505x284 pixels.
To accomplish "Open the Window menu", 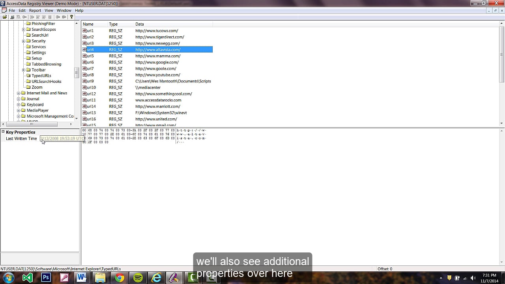I will [x=64, y=11].
